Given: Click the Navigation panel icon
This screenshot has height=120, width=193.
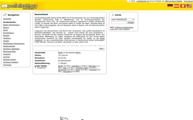Looking at the screenshot, I should (x=5, y=15).
